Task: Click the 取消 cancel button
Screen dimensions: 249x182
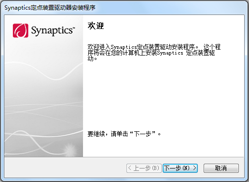Action: [x=221, y=168]
